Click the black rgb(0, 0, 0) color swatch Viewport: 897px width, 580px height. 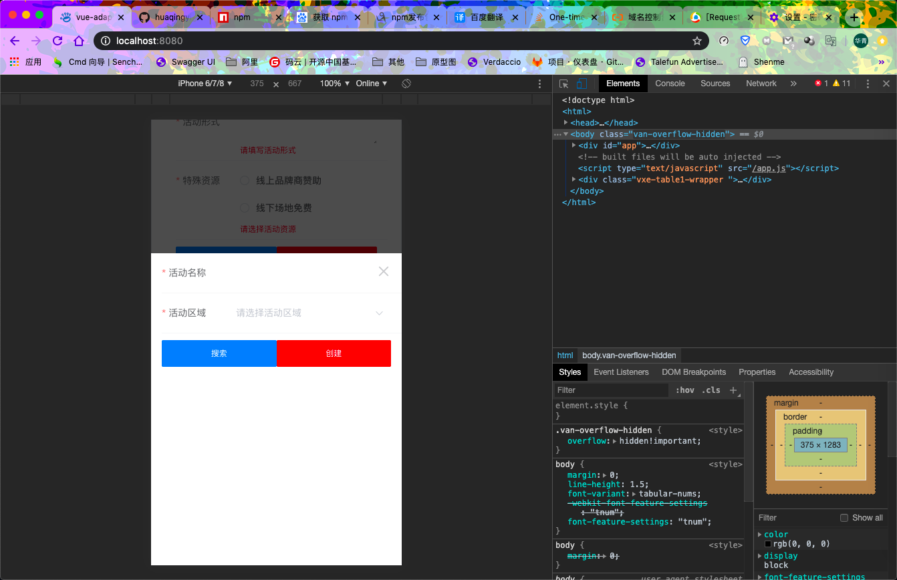[767, 544]
